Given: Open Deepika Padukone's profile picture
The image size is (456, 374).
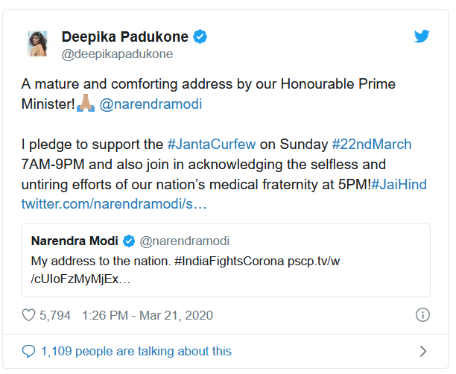Looking at the screenshot, I should pos(39,42).
